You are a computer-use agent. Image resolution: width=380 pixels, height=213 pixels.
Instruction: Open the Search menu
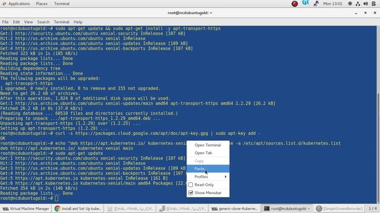[43, 22]
